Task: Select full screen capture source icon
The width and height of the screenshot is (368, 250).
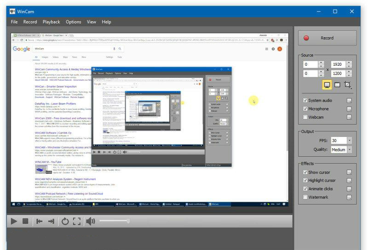Action: pyautogui.click(x=327, y=85)
